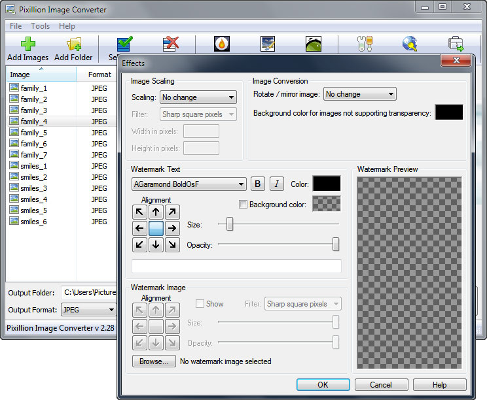Viewport: 487px width, 400px height.
Task: Align watermark text to left arrow
Action: [x=139, y=229]
